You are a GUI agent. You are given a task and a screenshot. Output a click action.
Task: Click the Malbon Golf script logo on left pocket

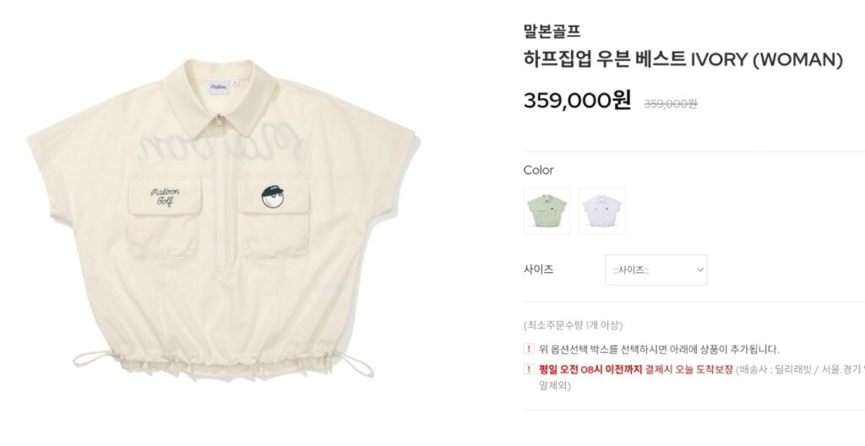click(165, 197)
